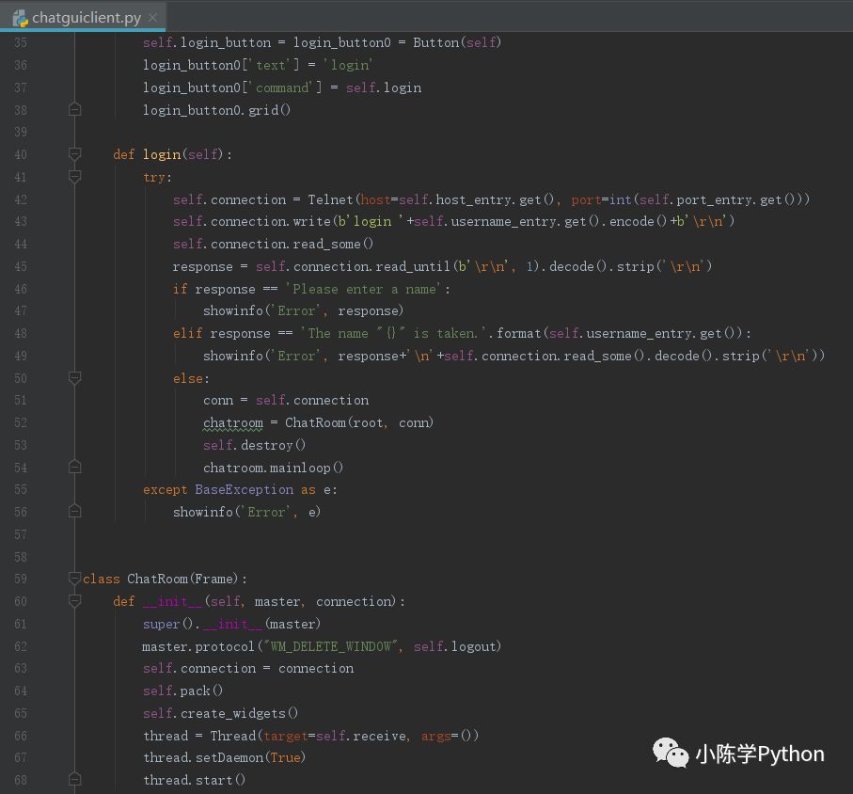Screen dimensions: 853x794
Task: Click 'Button(self)' on line 35
Action: click(457, 42)
